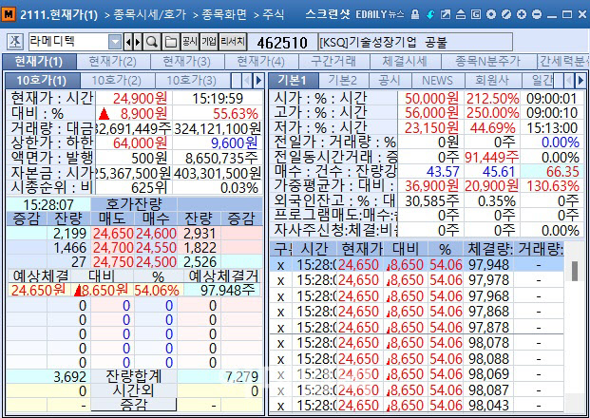Open the 종목N분주가 tab
The image size is (590, 418).
[488, 62]
